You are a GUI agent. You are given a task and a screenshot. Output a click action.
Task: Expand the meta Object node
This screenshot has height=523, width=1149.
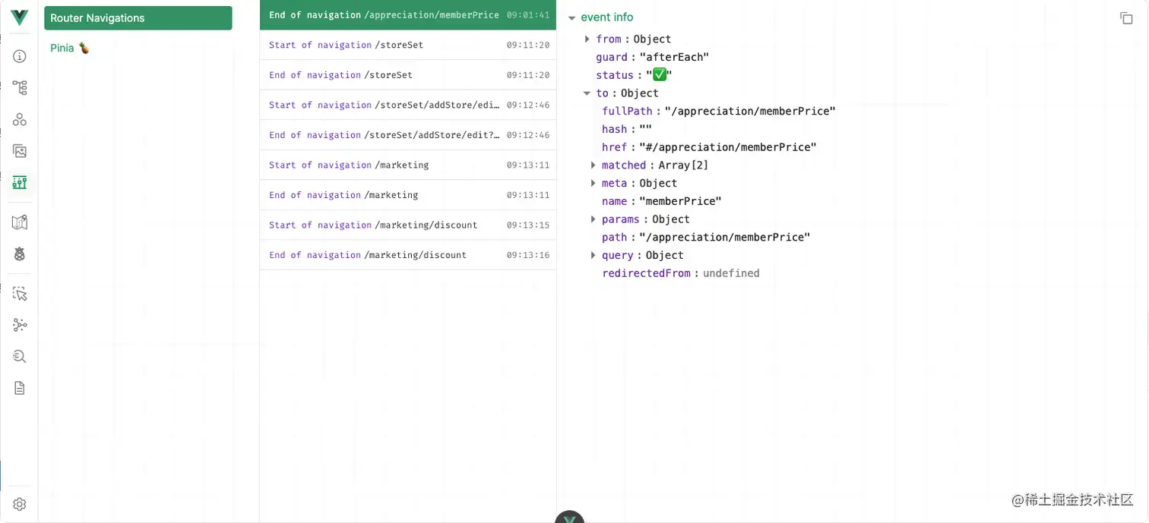(593, 183)
